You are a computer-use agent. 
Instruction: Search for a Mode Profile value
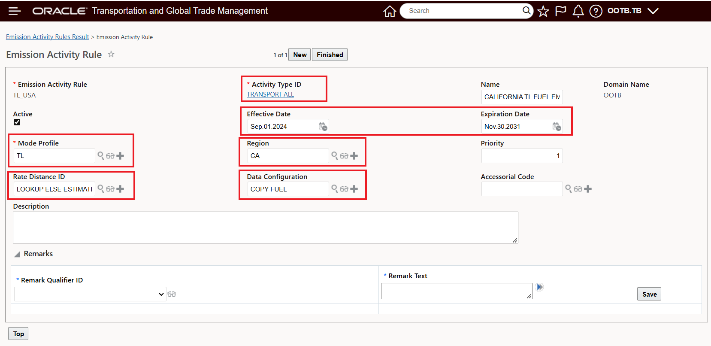[x=101, y=155]
